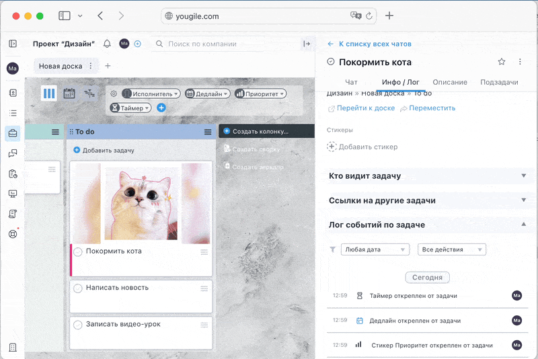
Task: Mark Написать новость as done
Action: click(78, 288)
